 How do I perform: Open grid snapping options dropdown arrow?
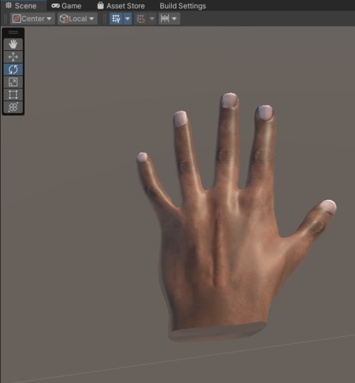[x=152, y=19]
